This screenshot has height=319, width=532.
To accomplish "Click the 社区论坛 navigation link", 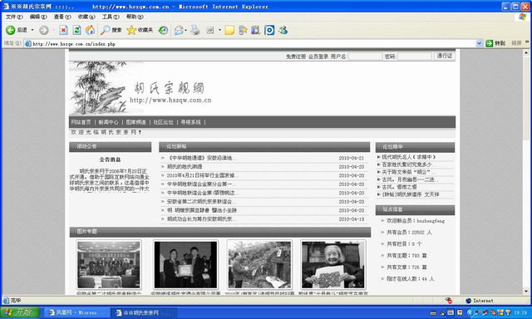I will pyautogui.click(x=163, y=122).
